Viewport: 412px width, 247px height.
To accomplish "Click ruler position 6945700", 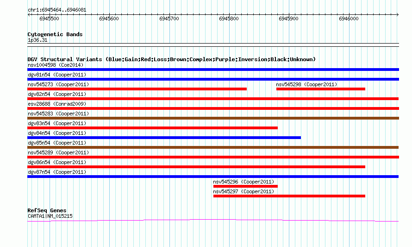I will [169, 19].
